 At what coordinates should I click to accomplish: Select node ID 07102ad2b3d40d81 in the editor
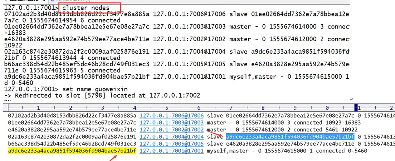point(72,116)
